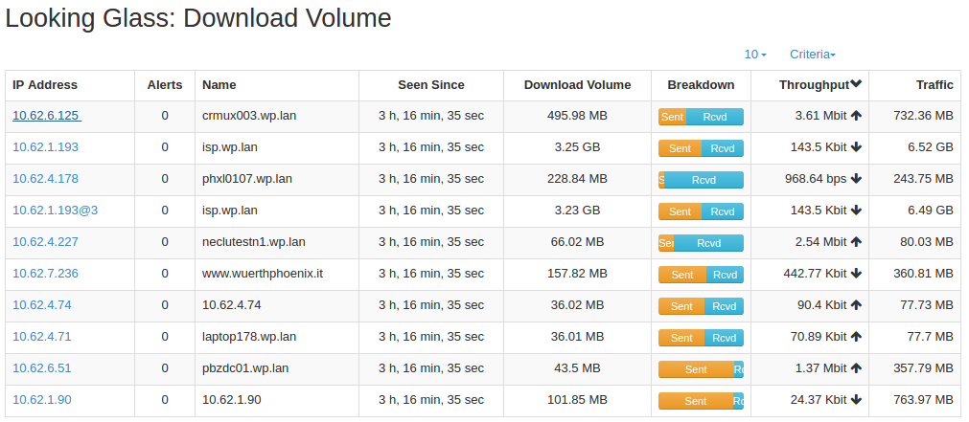The height and width of the screenshot is (422, 969).
Task: Expand the Criteria dropdown
Action: tap(813, 55)
